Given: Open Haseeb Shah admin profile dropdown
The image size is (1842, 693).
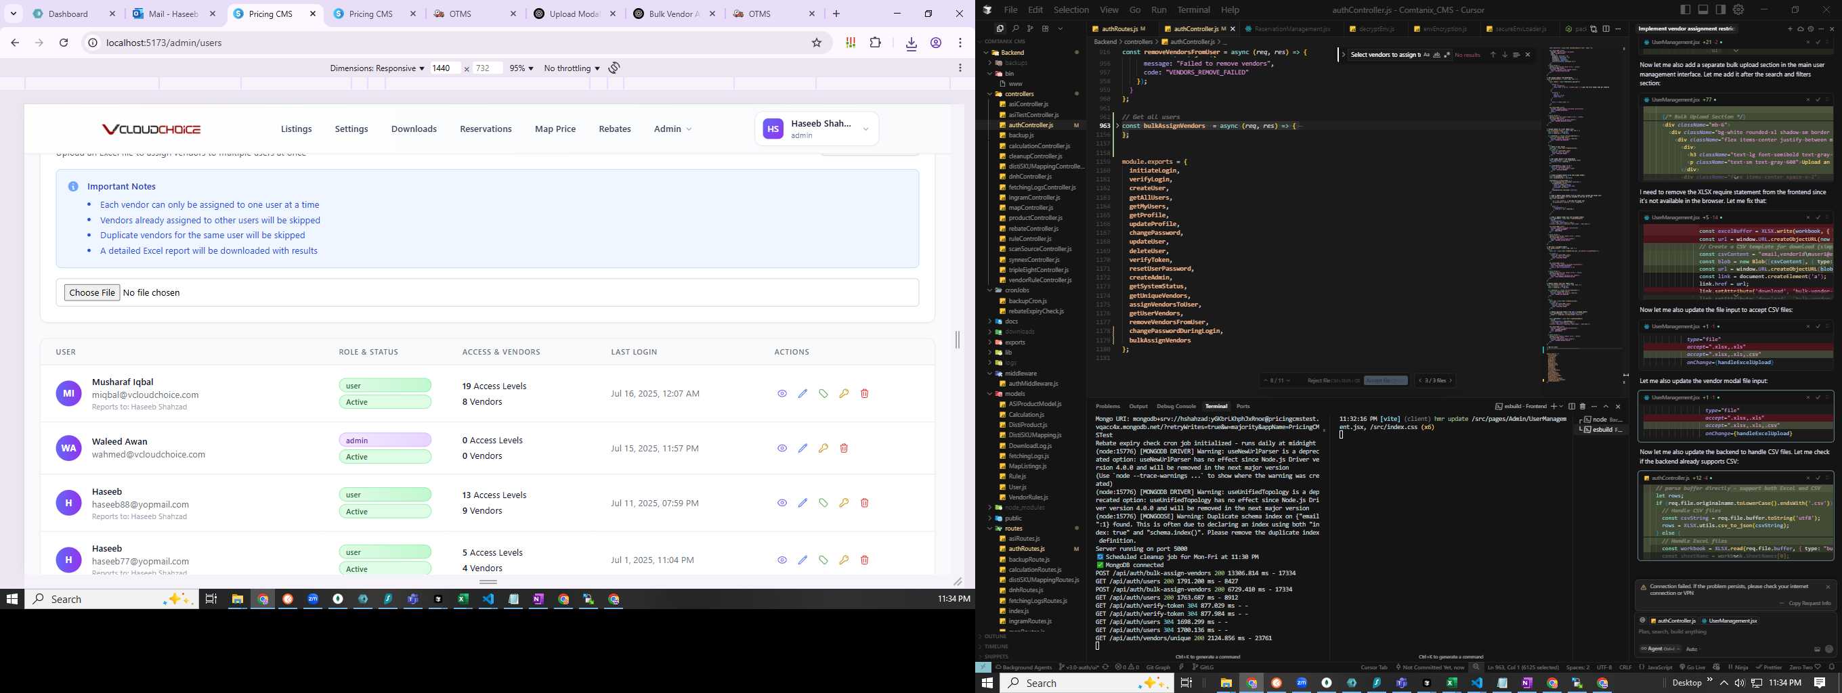Looking at the screenshot, I should coord(817,129).
